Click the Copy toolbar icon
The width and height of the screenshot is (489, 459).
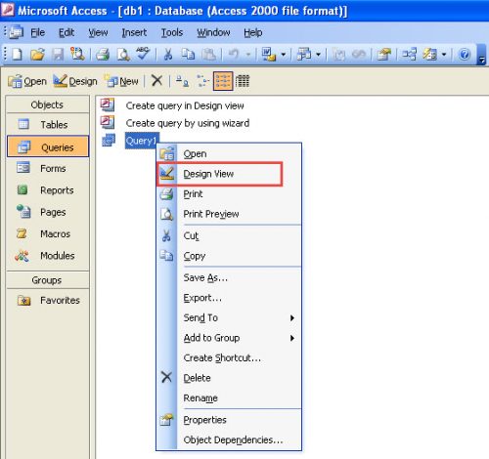(188, 54)
